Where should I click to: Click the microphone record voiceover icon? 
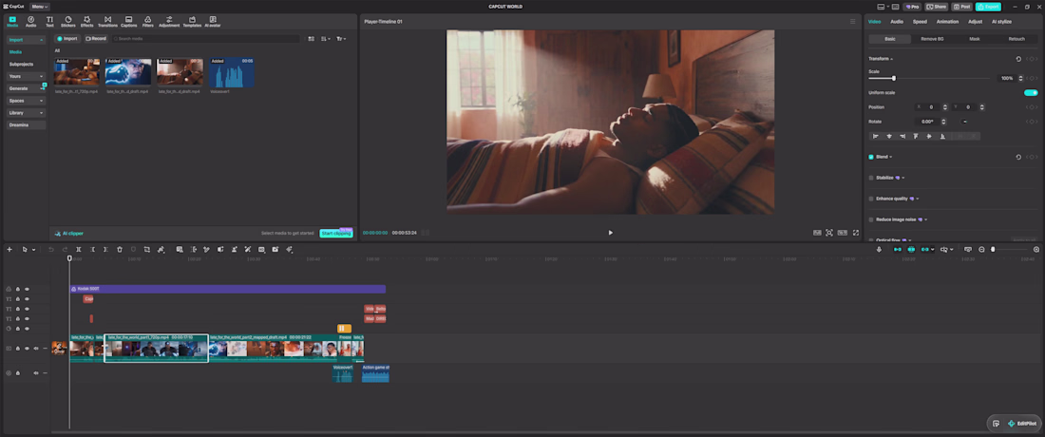[879, 249]
